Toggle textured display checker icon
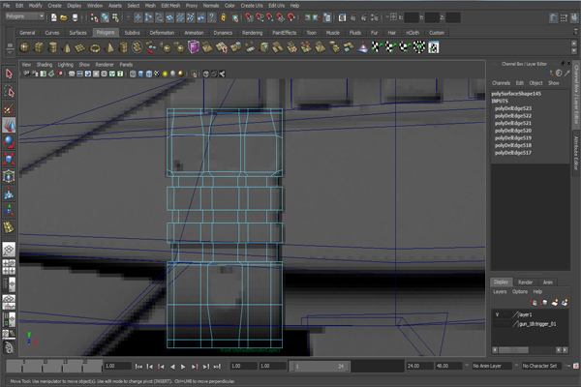The height and width of the screenshot is (387, 581). tap(157, 74)
